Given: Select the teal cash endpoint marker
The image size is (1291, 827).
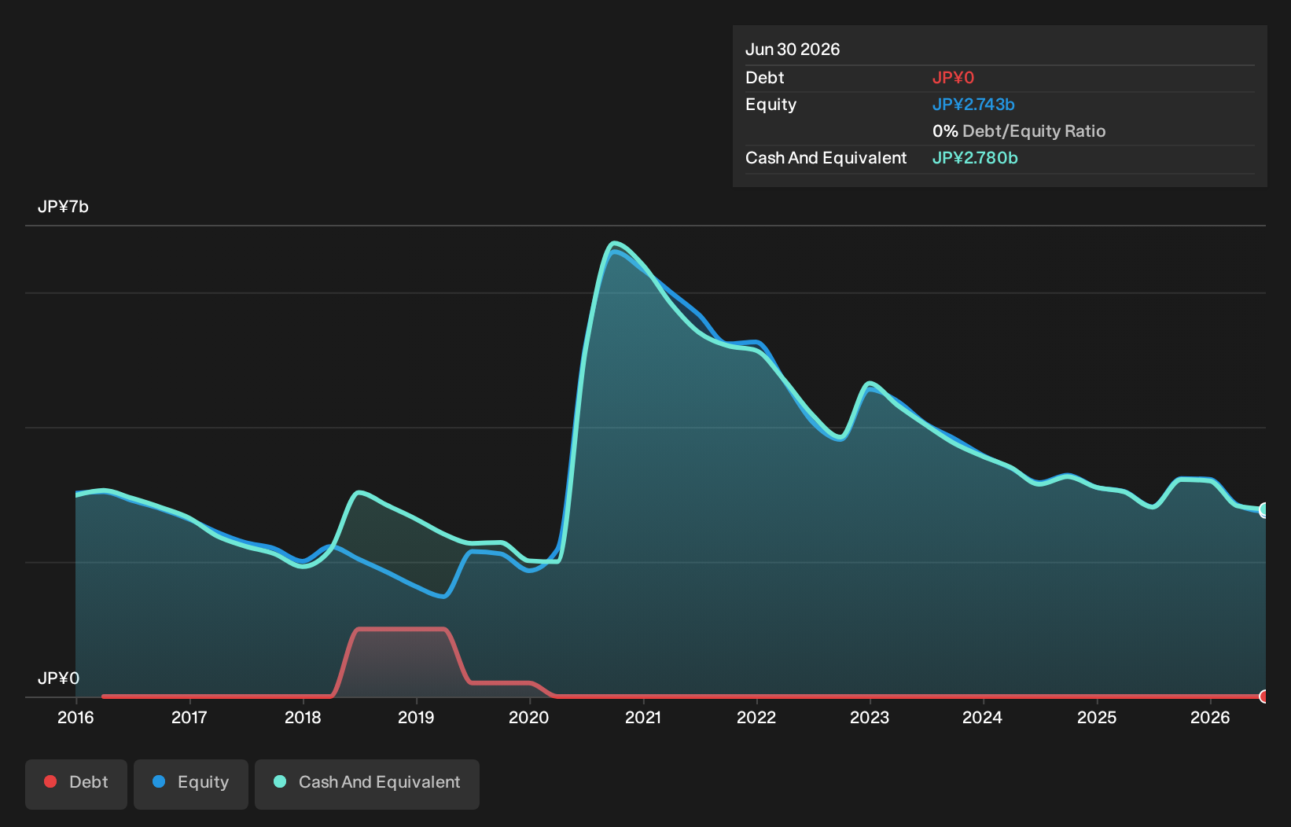Looking at the screenshot, I should point(1264,509).
